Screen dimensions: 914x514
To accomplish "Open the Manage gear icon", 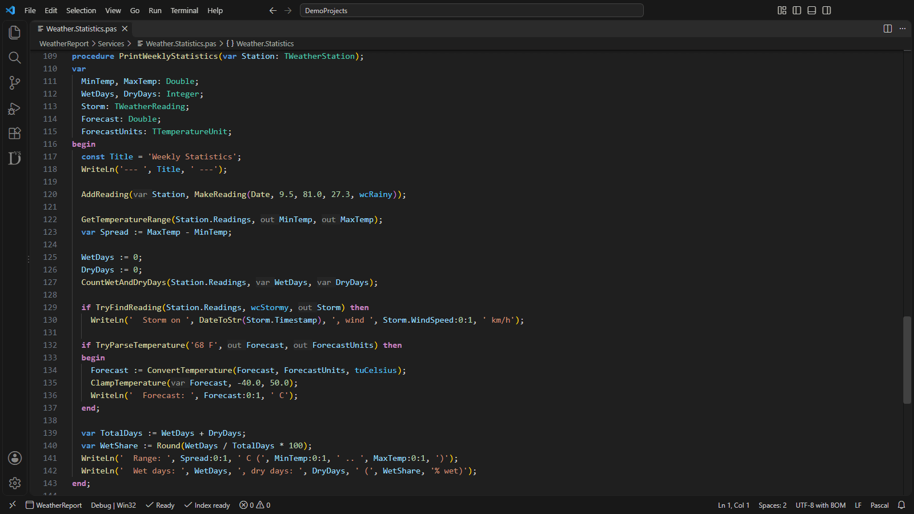I will pos(15,483).
